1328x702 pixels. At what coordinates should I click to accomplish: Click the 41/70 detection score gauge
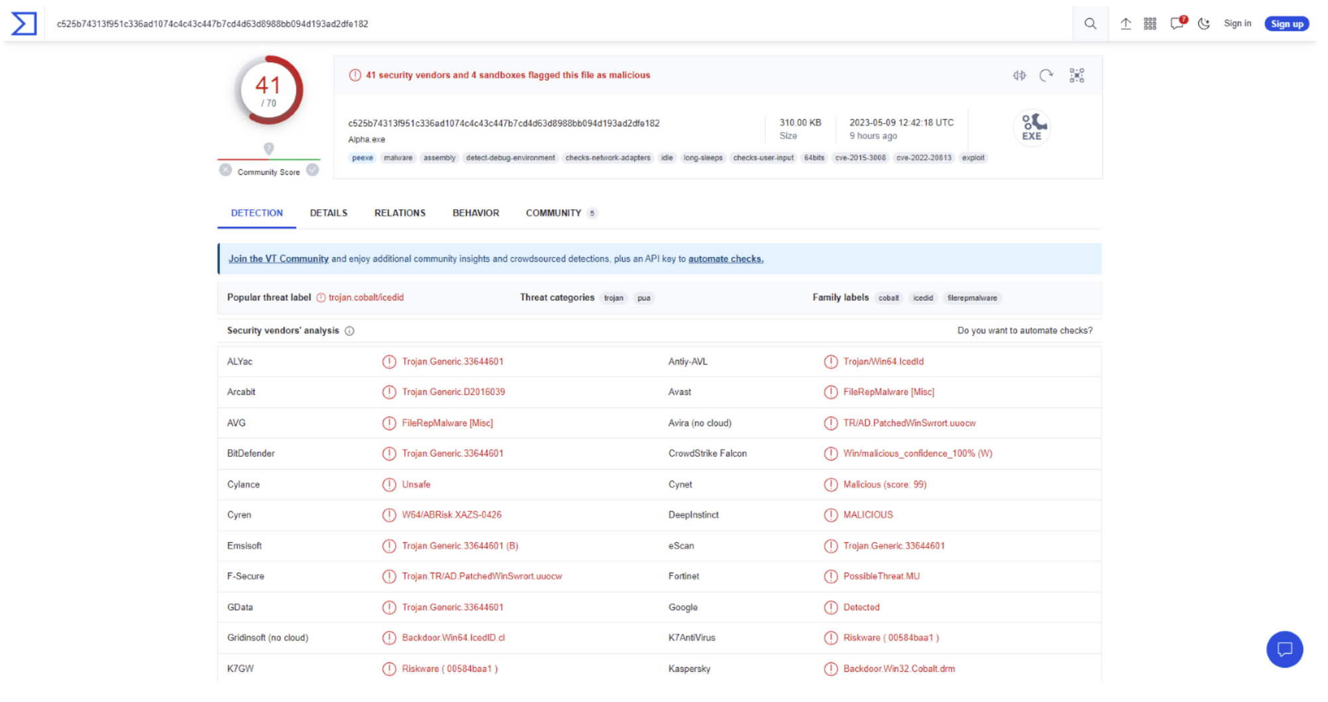(269, 90)
